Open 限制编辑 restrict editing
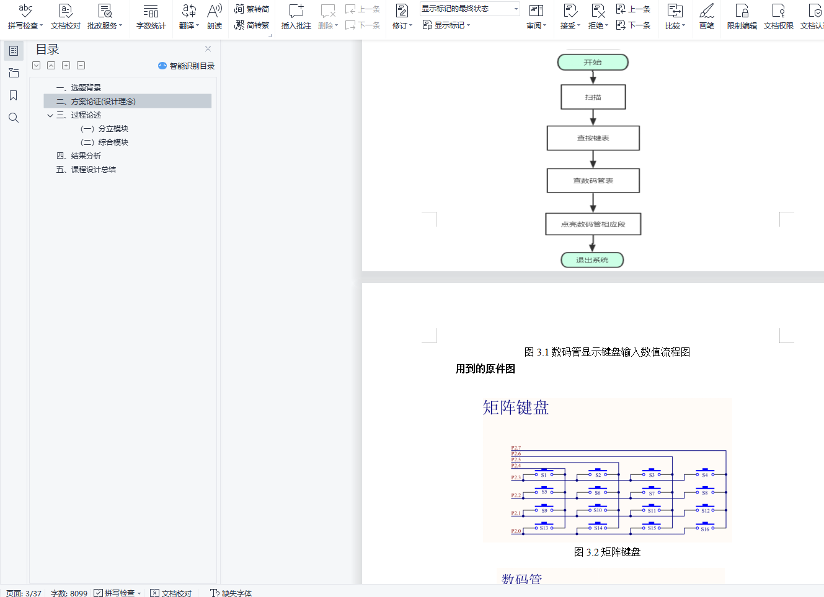824x597 pixels. coord(742,16)
